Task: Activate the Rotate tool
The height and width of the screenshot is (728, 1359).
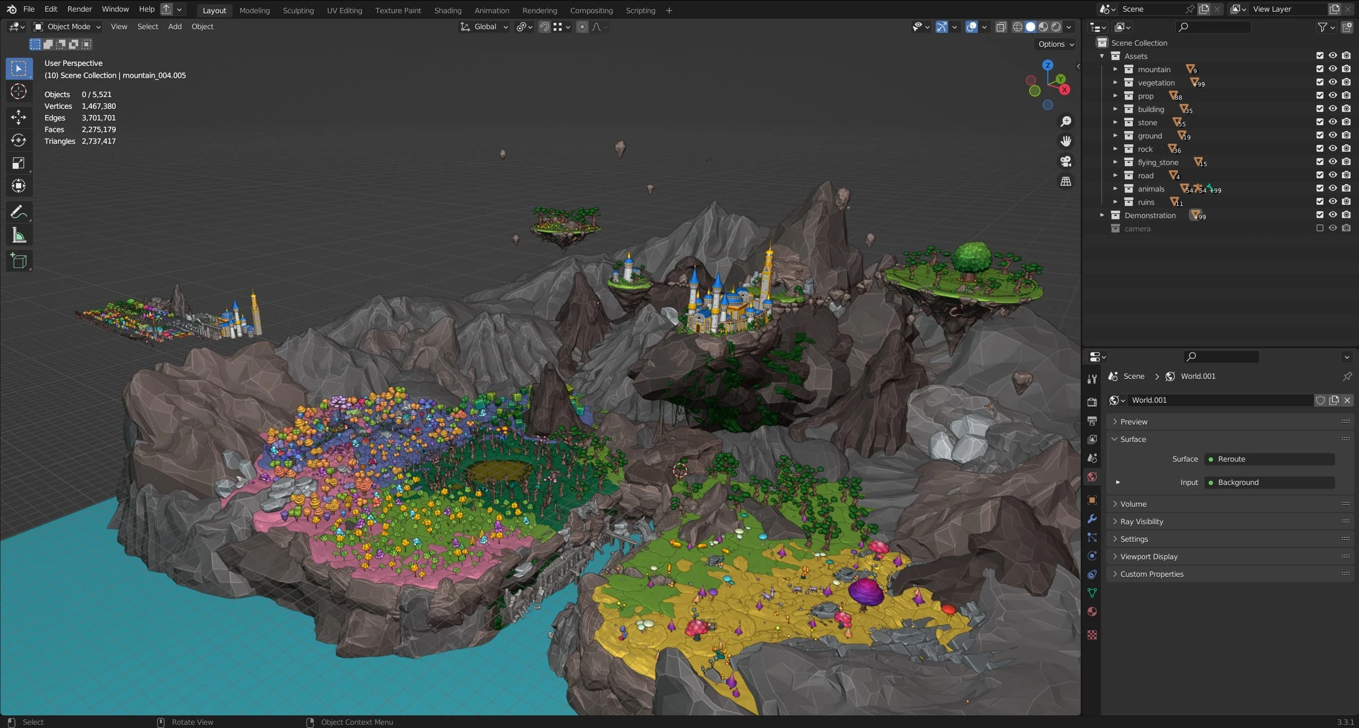Action: [19, 140]
